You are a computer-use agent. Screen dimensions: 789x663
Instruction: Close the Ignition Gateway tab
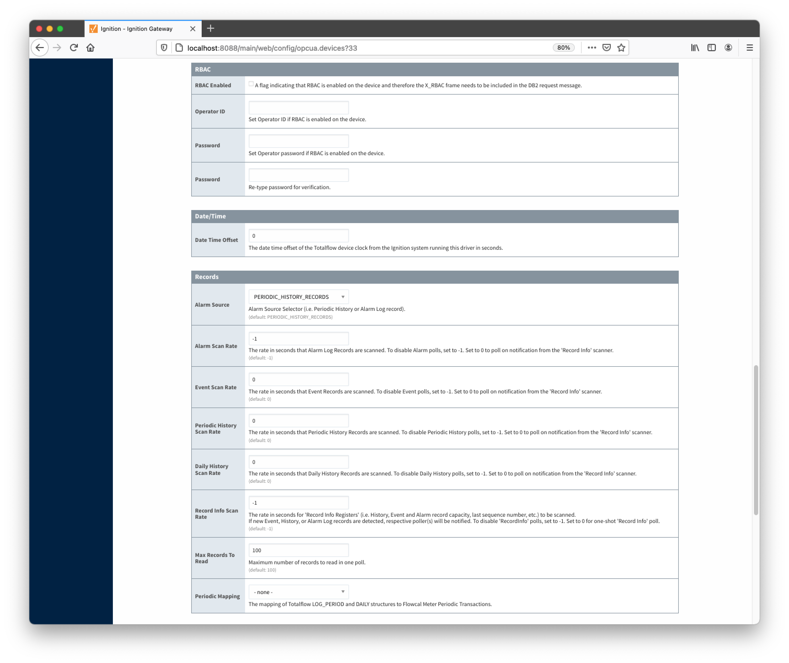click(x=193, y=29)
